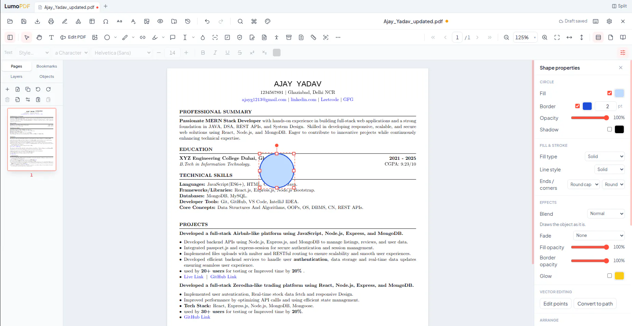Click the Edit points button

point(555,304)
